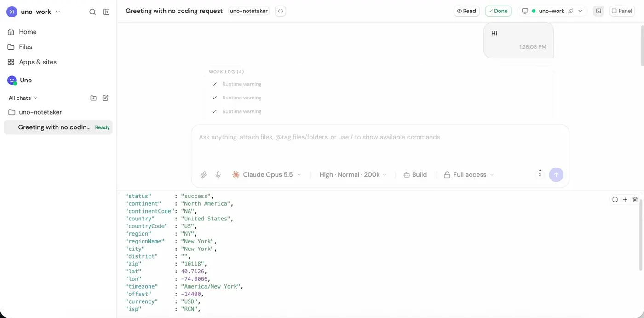Click the Ready status label on chat

(103, 127)
